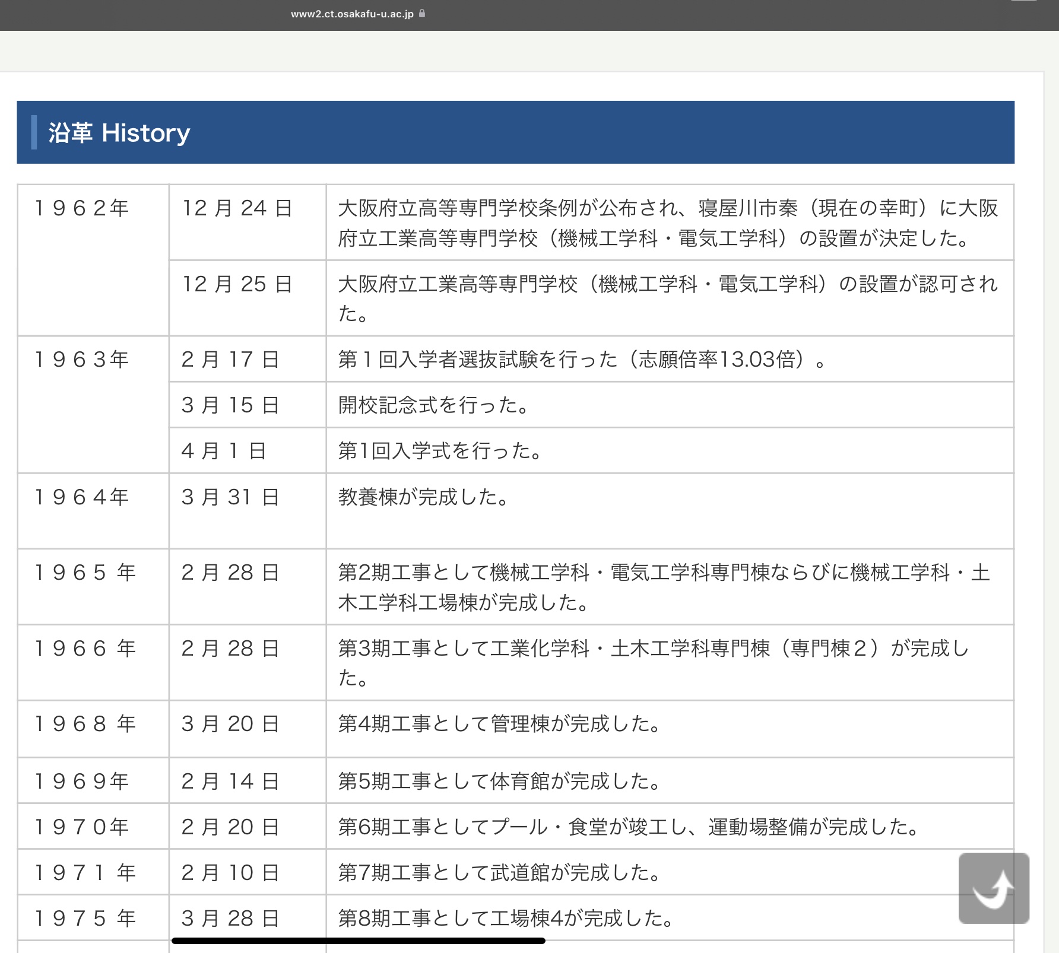Select the 2月28日 cell in 1966 row
The height and width of the screenshot is (953, 1059).
pos(248,662)
